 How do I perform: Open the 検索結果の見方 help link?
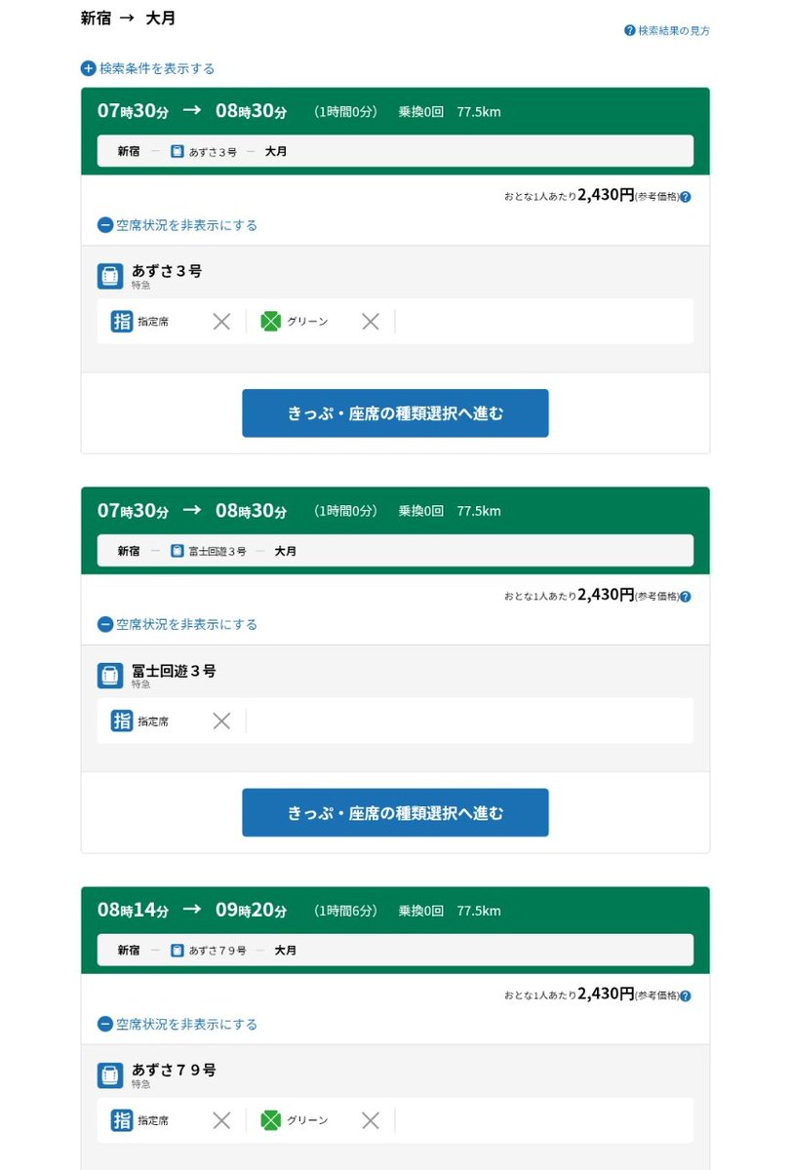tap(667, 30)
